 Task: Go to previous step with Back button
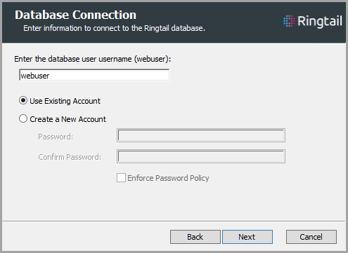[x=195, y=237]
